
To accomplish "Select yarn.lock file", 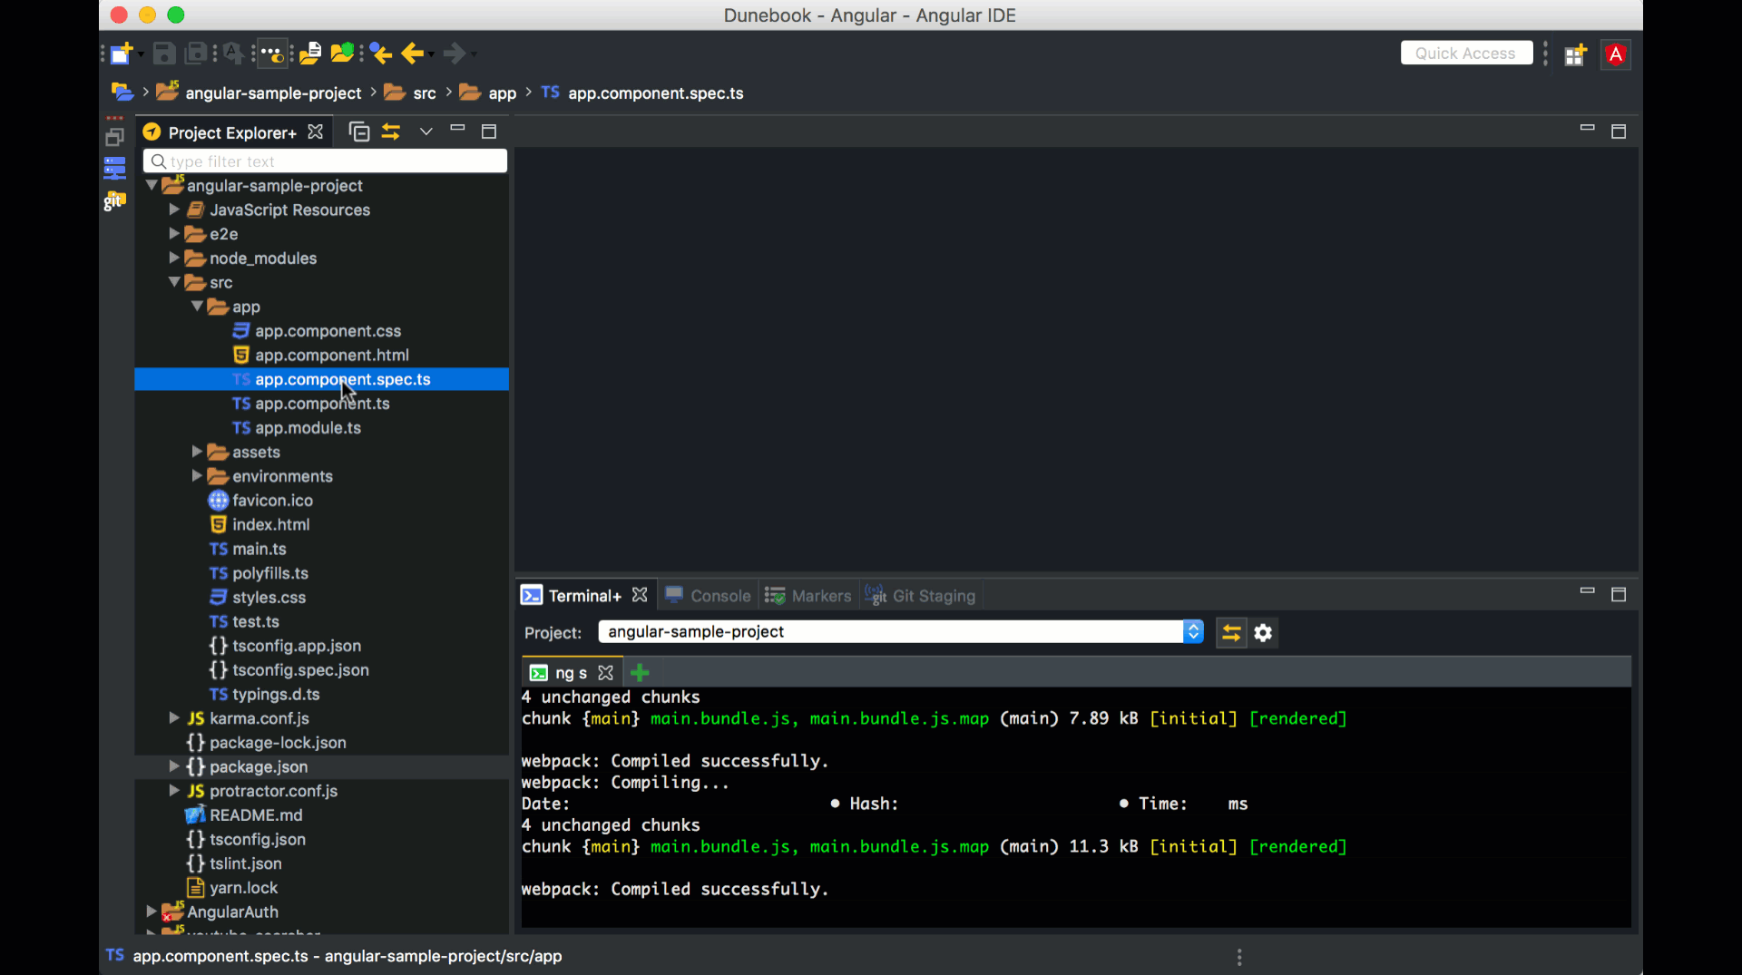I will [243, 888].
